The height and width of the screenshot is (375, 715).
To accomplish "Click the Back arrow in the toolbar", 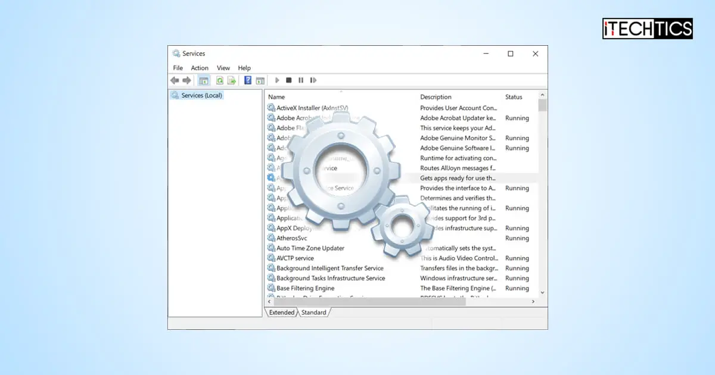I will 175,80.
